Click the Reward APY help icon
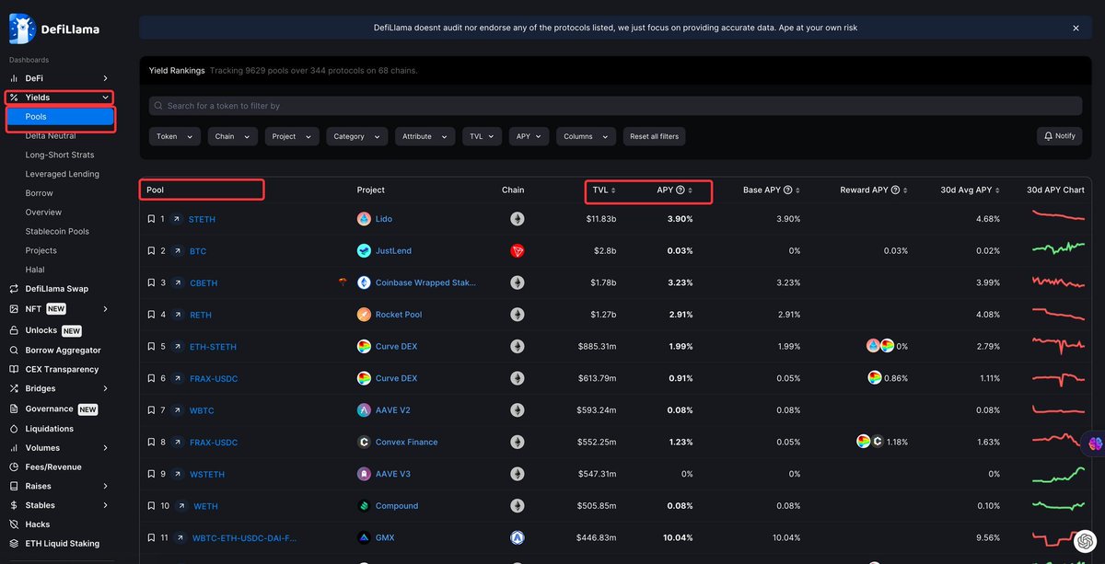The image size is (1105, 564). click(x=895, y=190)
